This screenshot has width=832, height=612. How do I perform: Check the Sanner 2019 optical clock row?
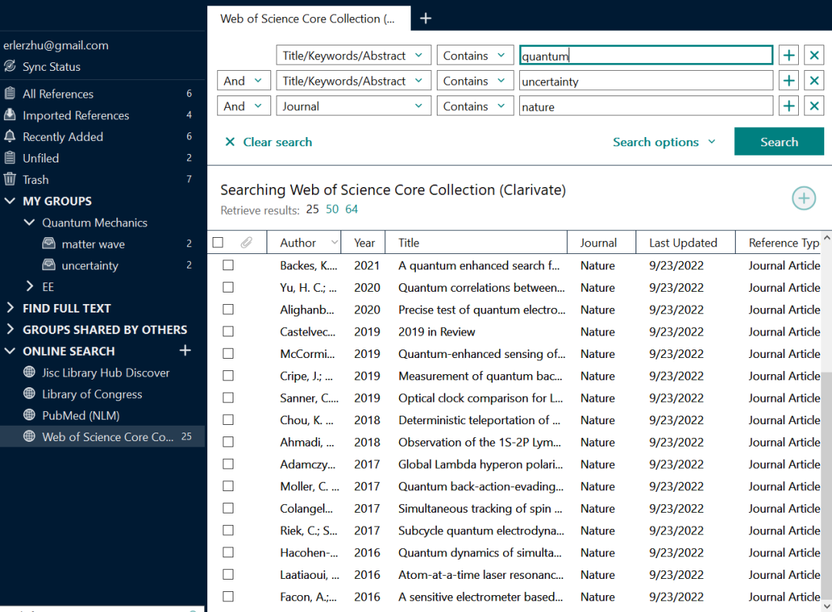228,398
